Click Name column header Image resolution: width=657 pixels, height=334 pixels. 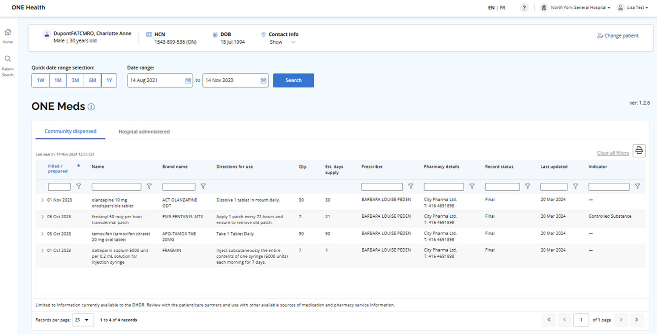pyautogui.click(x=98, y=167)
